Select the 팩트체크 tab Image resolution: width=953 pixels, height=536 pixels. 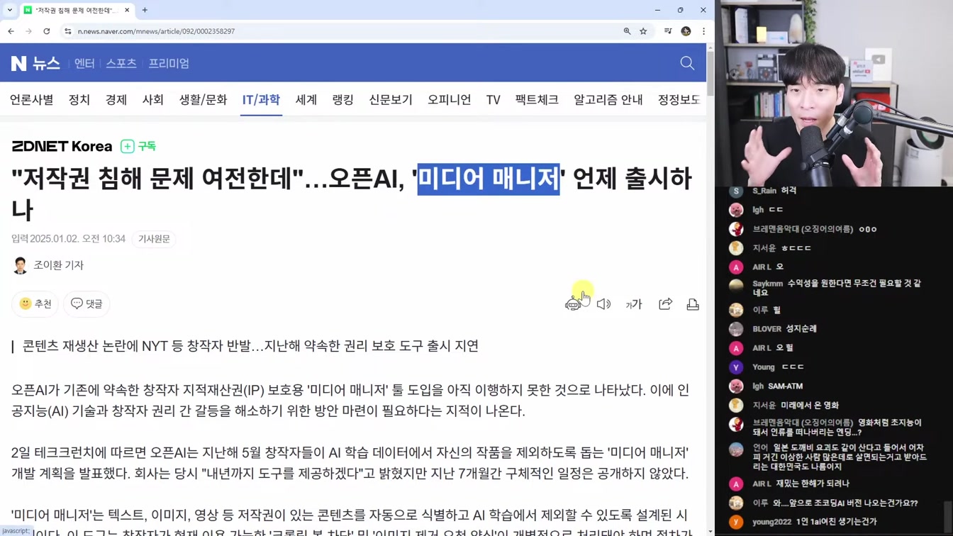(x=537, y=100)
